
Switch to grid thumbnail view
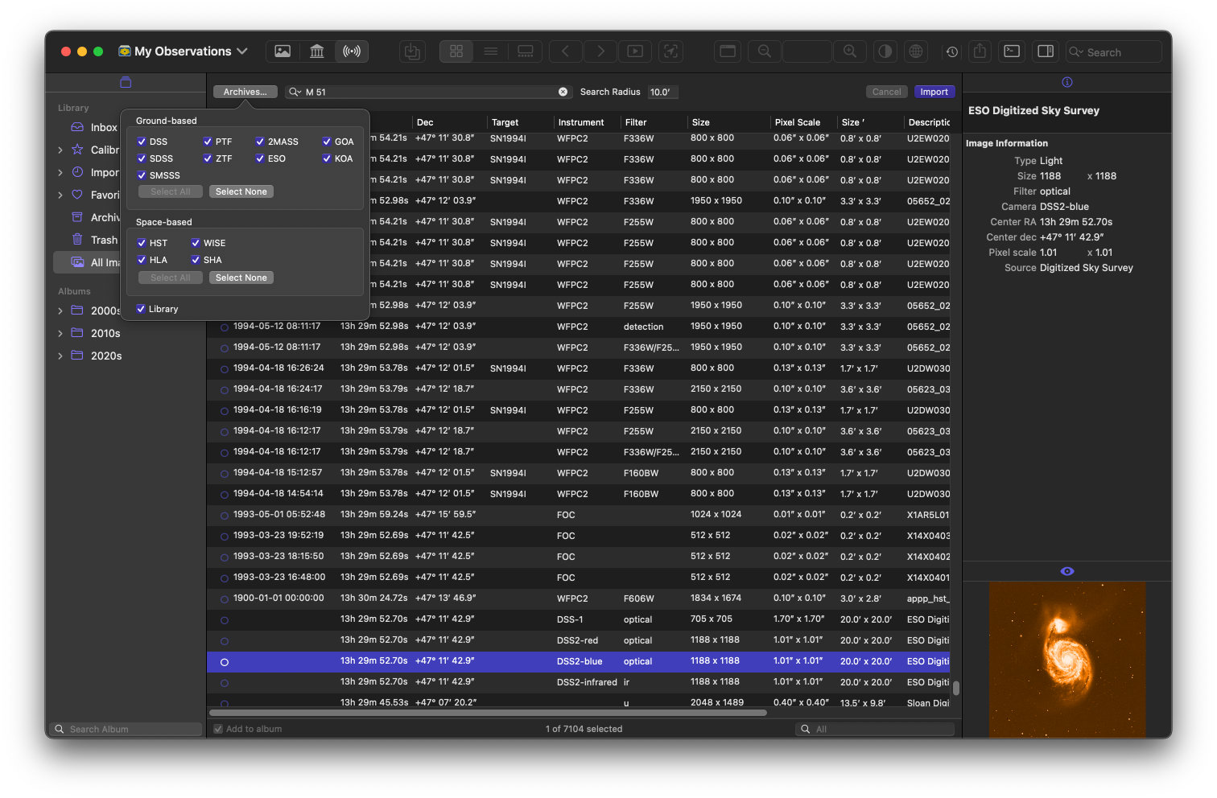coord(456,51)
